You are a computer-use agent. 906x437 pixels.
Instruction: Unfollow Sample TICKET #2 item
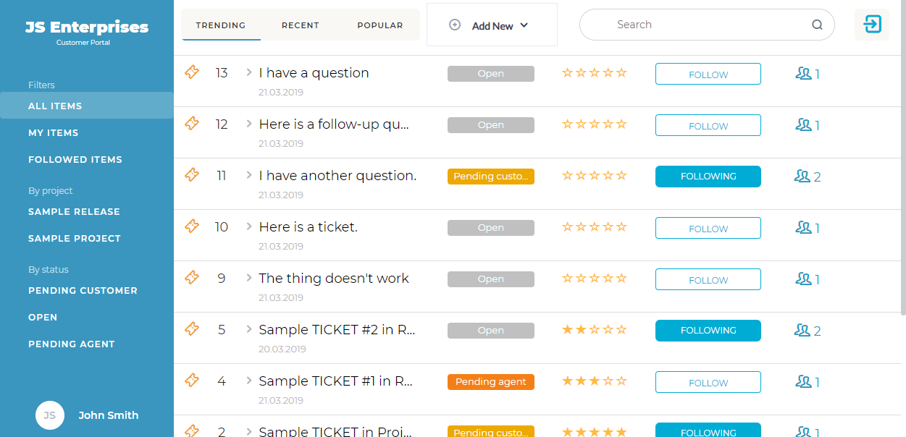(x=708, y=331)
